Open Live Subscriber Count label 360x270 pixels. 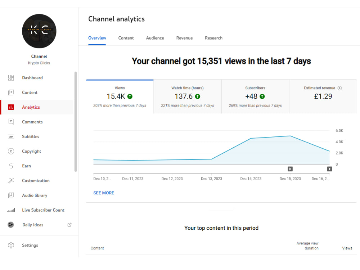pyautogui.click(x=43, y=210)
